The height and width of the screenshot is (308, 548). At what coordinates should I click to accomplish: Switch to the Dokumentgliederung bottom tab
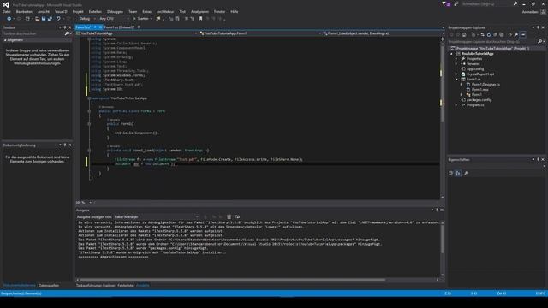pos(19,285)
